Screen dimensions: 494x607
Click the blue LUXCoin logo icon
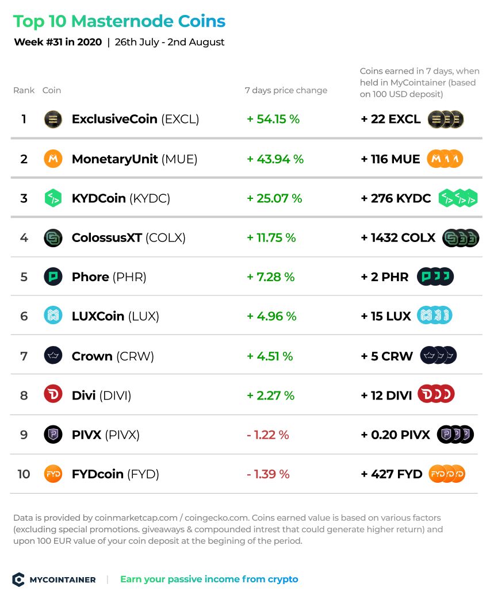click(x=53, y=316)
